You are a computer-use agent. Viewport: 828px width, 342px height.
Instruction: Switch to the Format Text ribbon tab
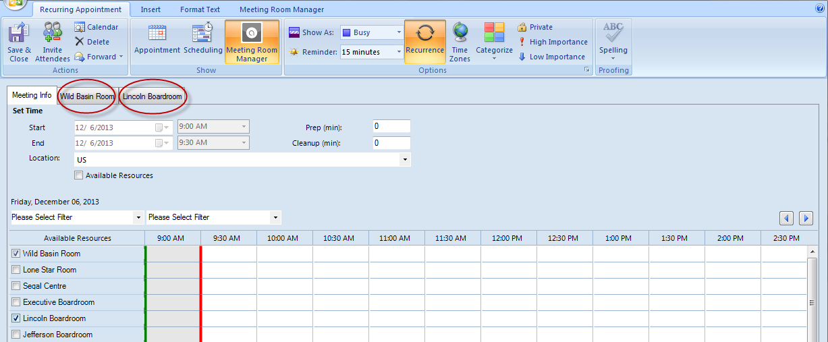(x=200, y=9)
